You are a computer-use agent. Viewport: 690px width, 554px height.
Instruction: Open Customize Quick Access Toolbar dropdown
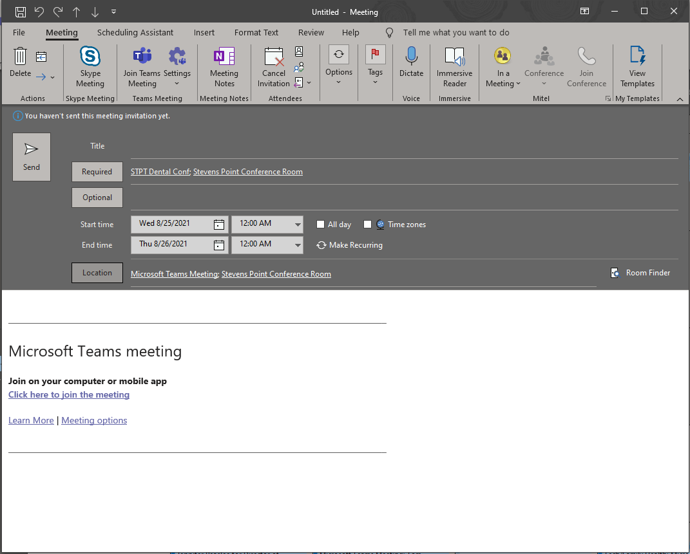pos(113,12)
